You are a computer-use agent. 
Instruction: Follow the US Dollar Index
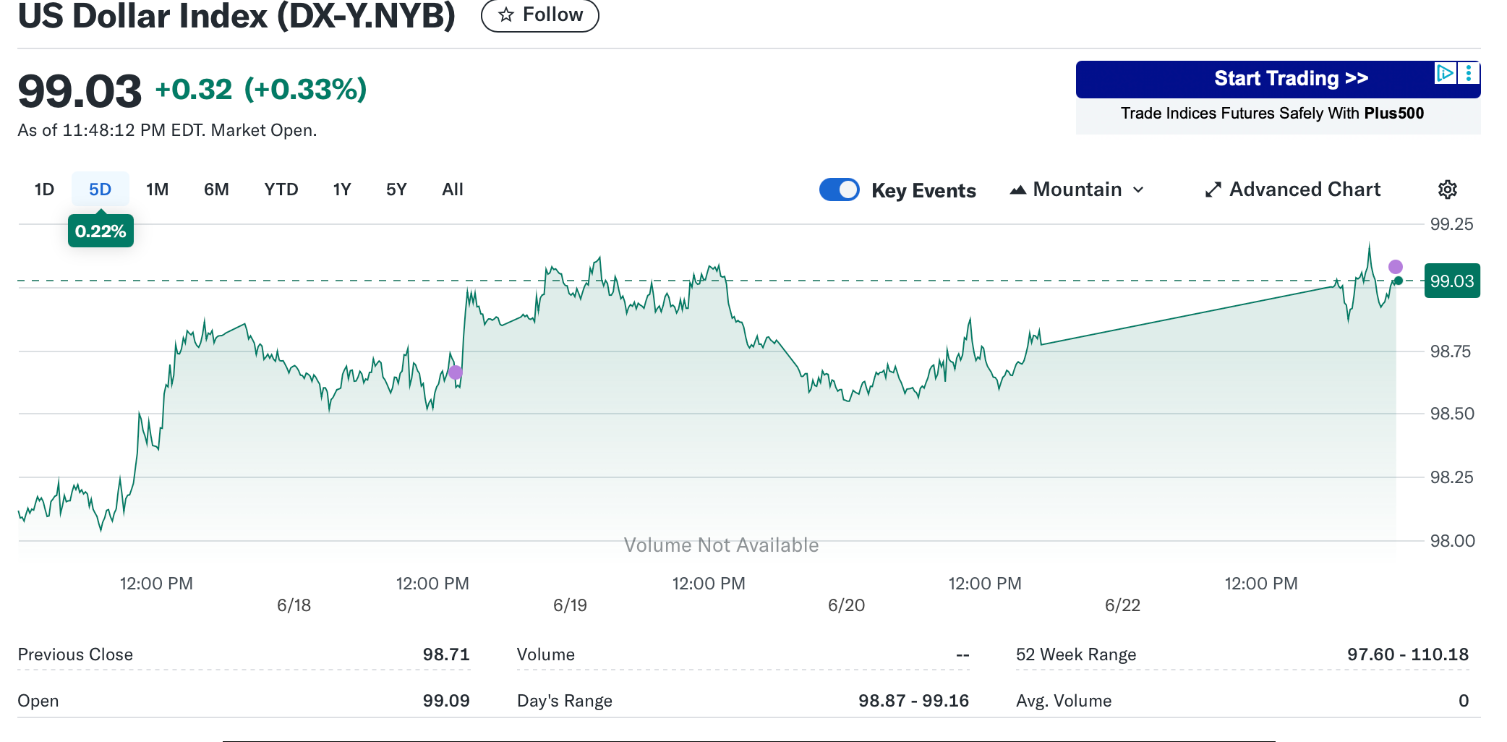(x=540, y=14)
